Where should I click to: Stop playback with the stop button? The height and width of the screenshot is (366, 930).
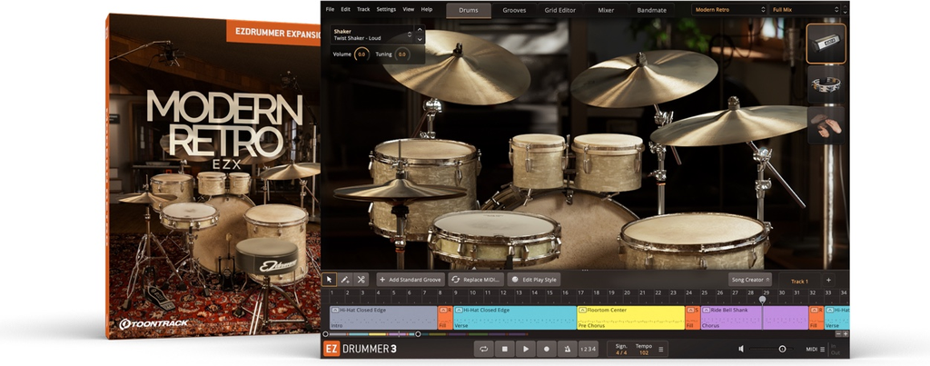[x=505, y=349]
